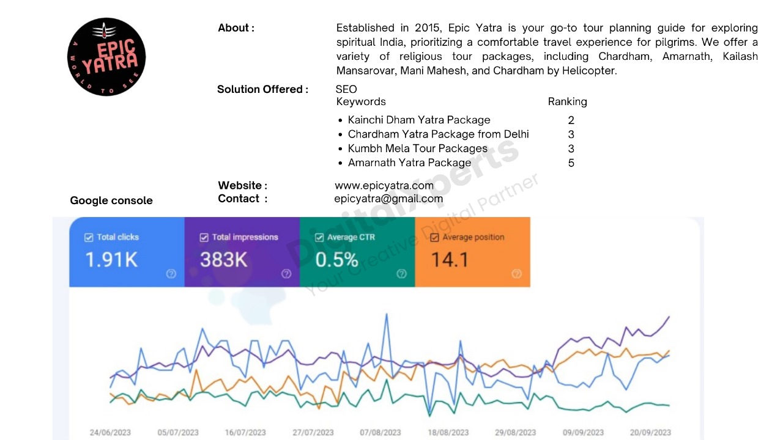
Task: Click help icon on Average CTR card
Action: 401,274
